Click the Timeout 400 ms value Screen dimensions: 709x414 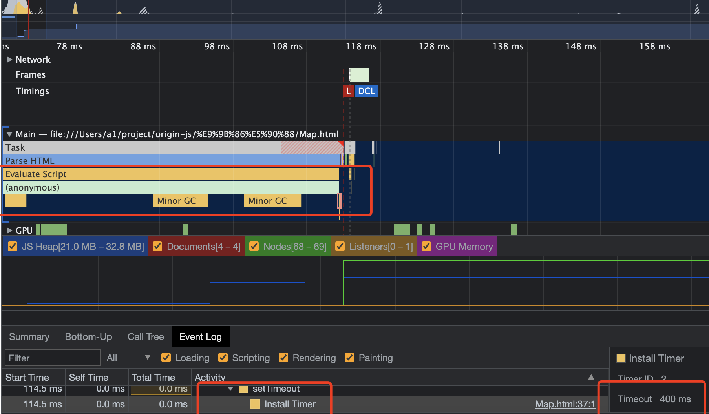[675, 399]
